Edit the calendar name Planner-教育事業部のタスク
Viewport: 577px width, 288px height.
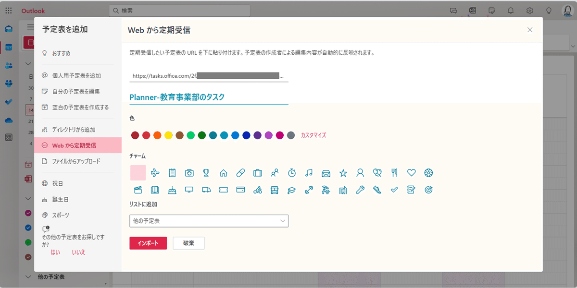[209, 97]
